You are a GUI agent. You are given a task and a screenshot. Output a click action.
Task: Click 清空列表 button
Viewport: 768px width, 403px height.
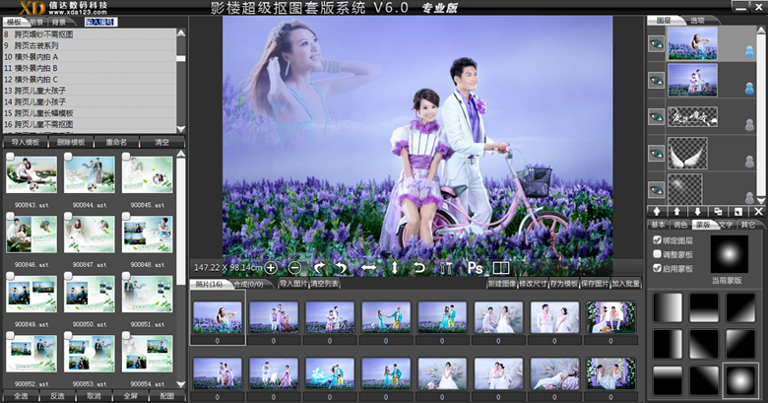(324, 284)
